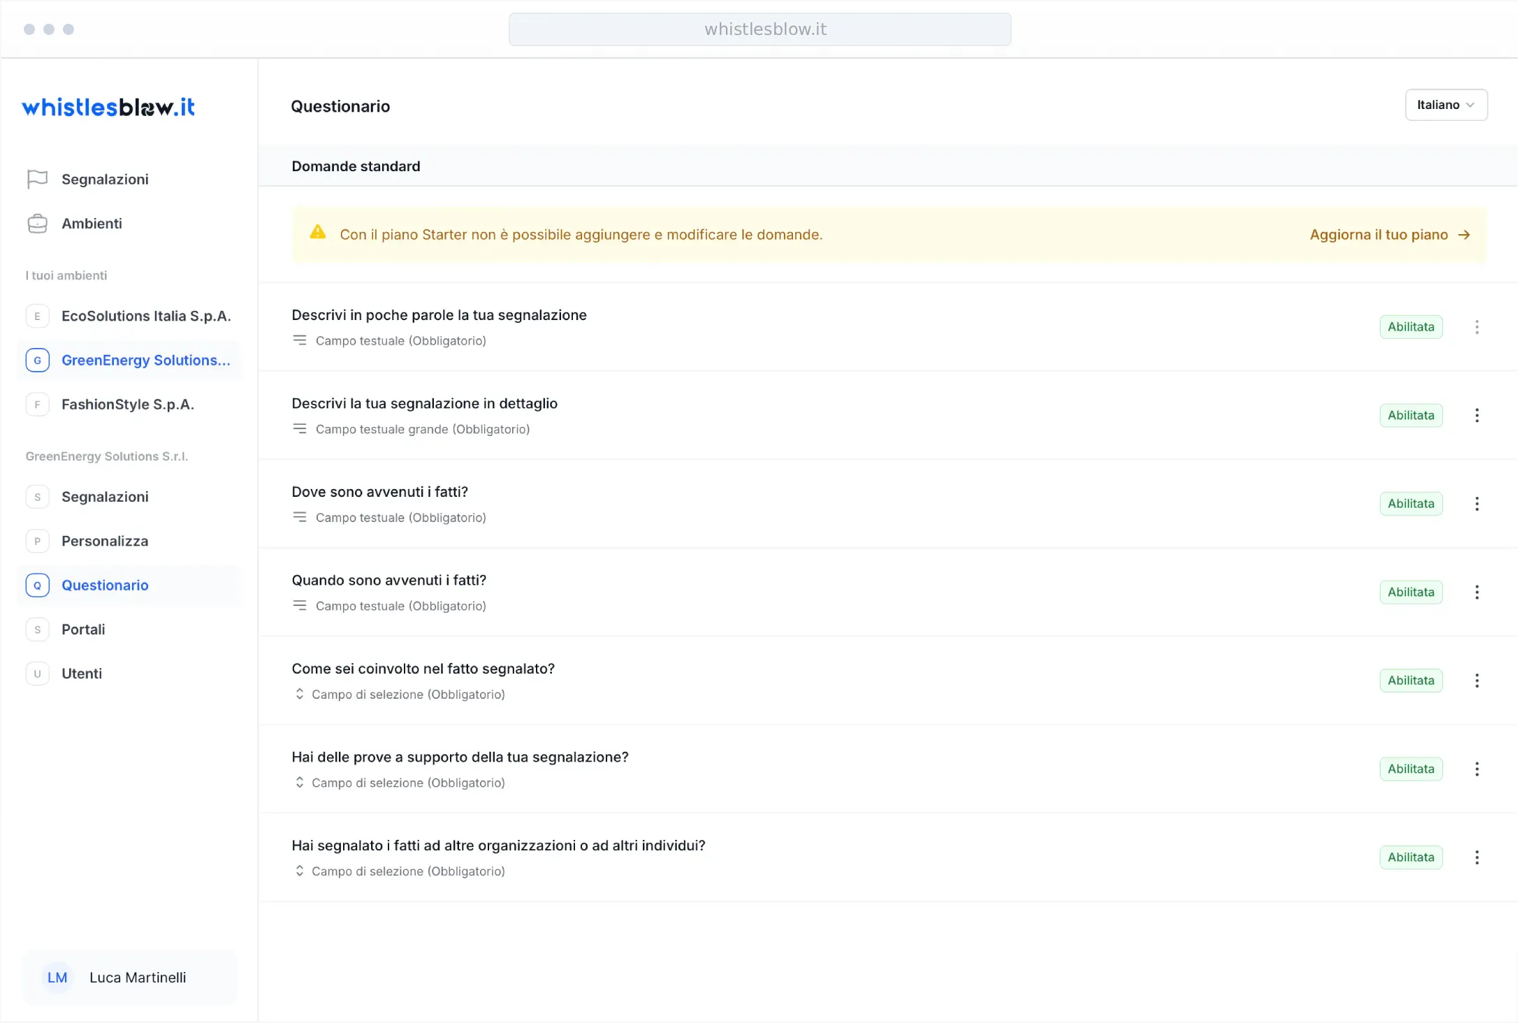Open Personalizza in the sidebar
1519x1023 pixels.
click(x=105, y=541)
